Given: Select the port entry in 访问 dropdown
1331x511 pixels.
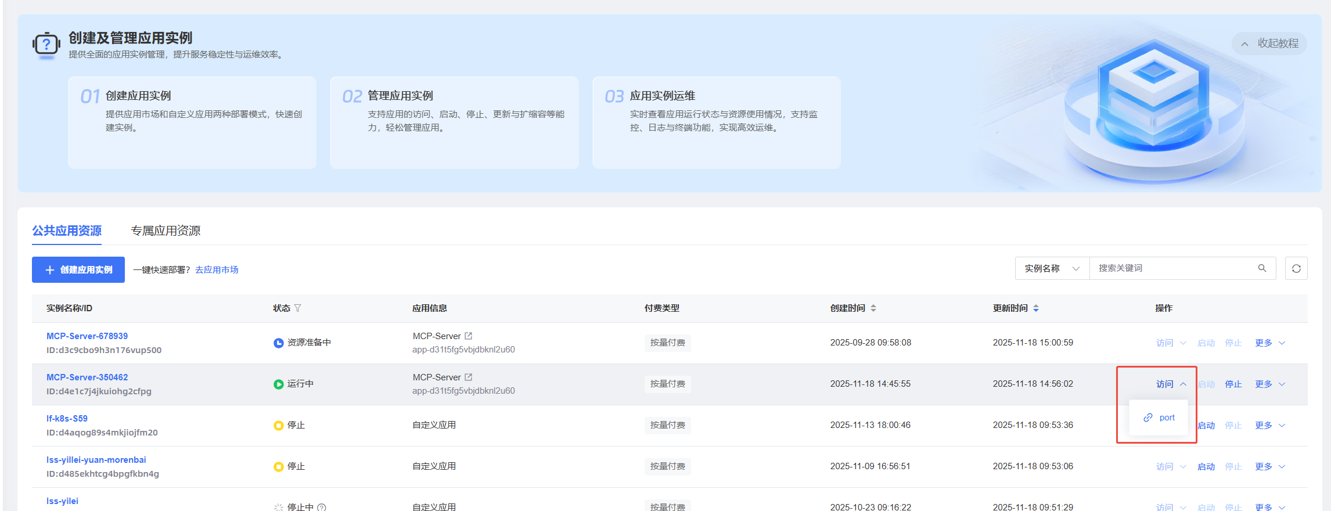Looking at the screenshot, I should (1159, 418).
